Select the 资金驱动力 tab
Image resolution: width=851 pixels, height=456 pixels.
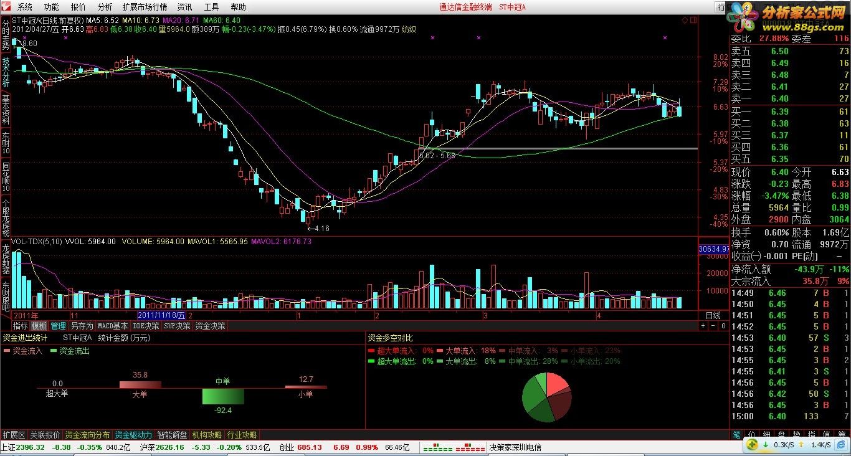pos(133,435)
